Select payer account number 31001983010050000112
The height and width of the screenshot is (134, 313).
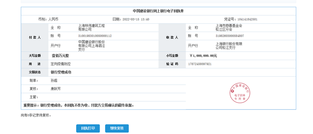[x=95, y=36]
